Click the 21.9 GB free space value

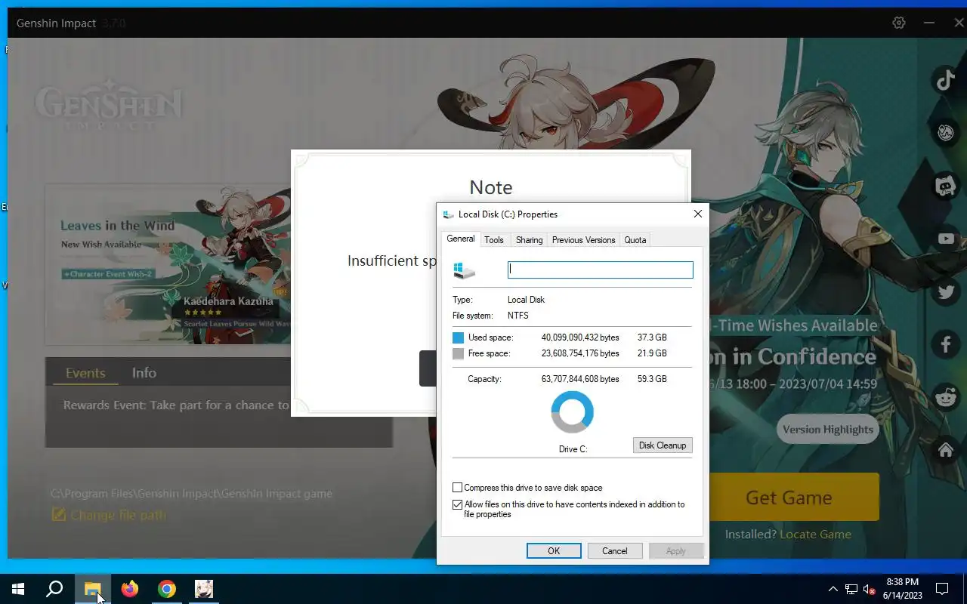click(652, 353)
